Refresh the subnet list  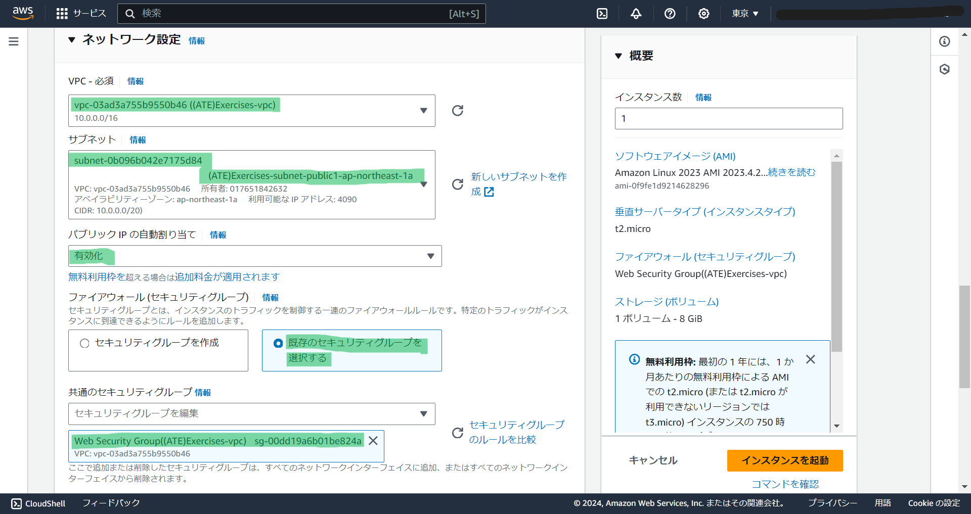point(457,184)
